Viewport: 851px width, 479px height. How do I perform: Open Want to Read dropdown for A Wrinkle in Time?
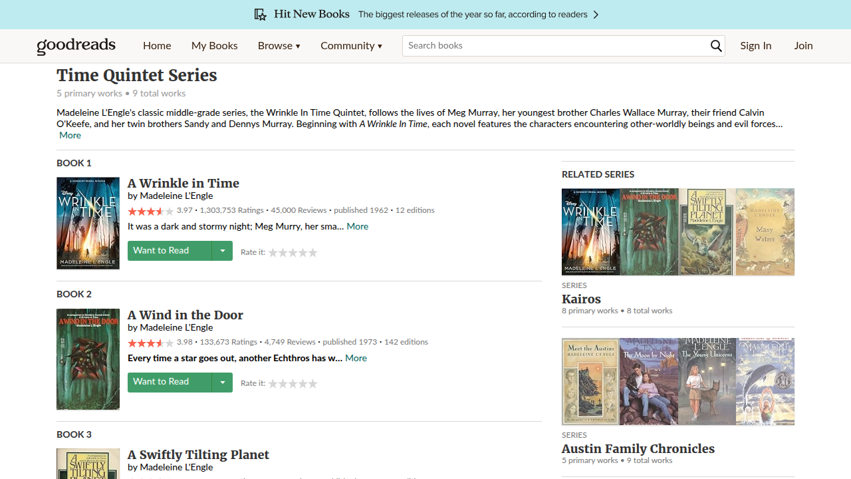point(222,251)
